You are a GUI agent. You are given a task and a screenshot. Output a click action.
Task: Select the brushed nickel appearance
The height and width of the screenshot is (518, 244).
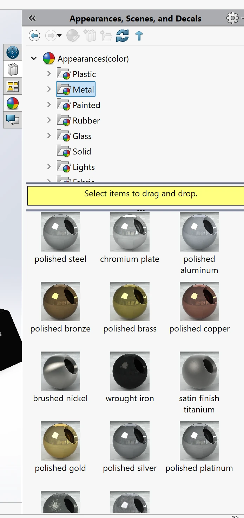tap(60, 371)
